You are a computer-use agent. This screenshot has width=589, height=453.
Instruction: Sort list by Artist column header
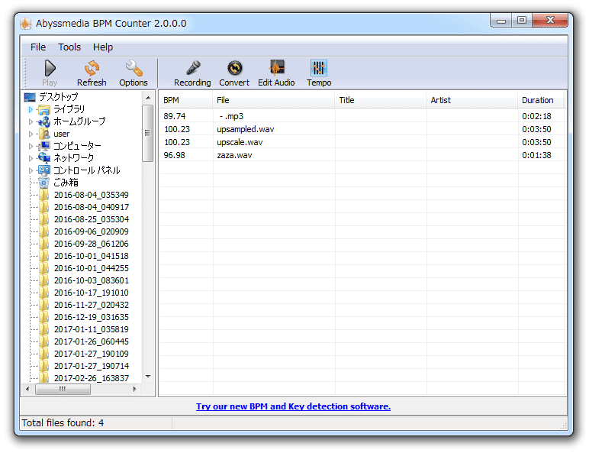[472, 101]
